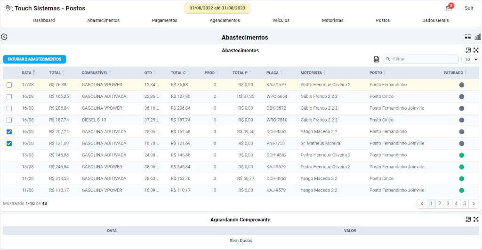The width and height of the screenshot is (482, 250).
Task: Click green faturado dot for R$ 214,53 row
Action: [x=461, y=178]
